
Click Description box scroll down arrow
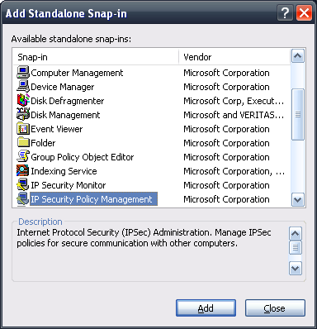click(296, 269)
